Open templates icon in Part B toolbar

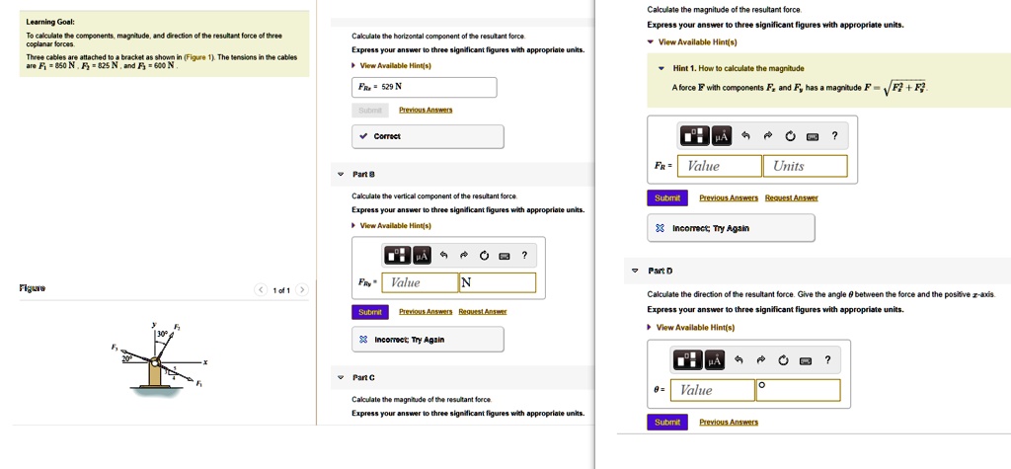tap(397, 256)
